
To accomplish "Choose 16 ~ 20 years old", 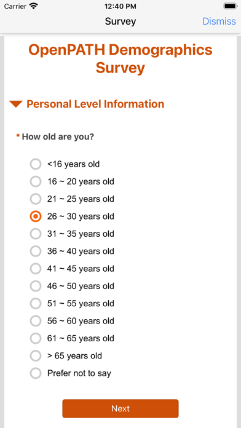I will click(36, 181).
